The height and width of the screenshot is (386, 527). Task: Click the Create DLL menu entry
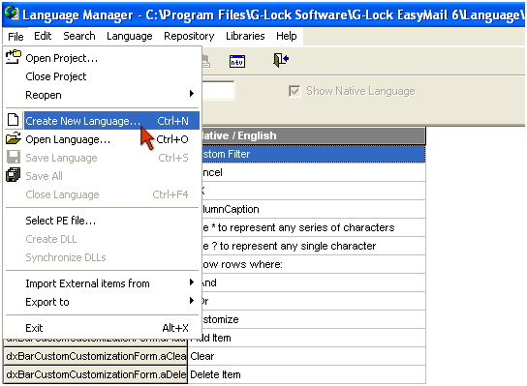(102, 239)
